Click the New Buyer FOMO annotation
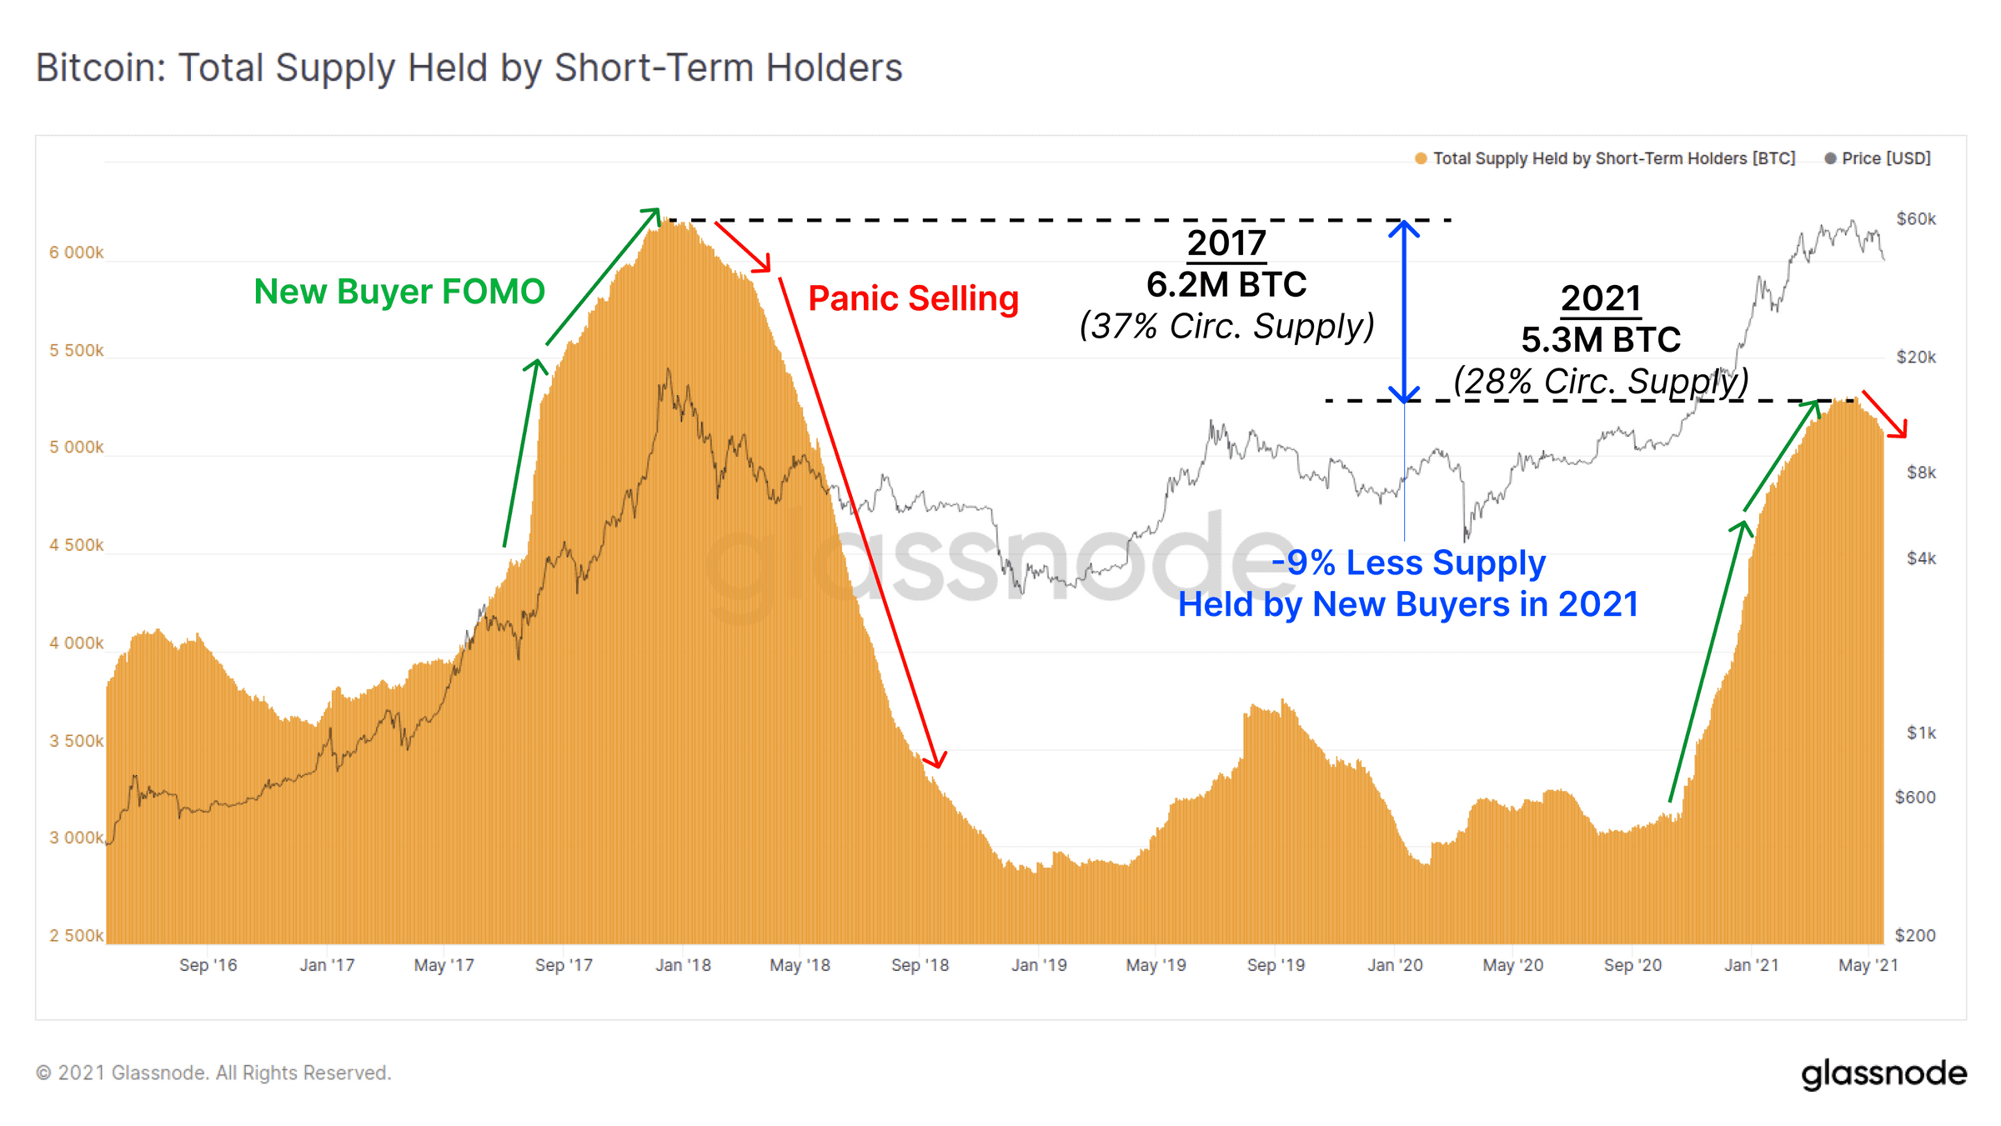2001x1126 pixels. pos(399,292)
